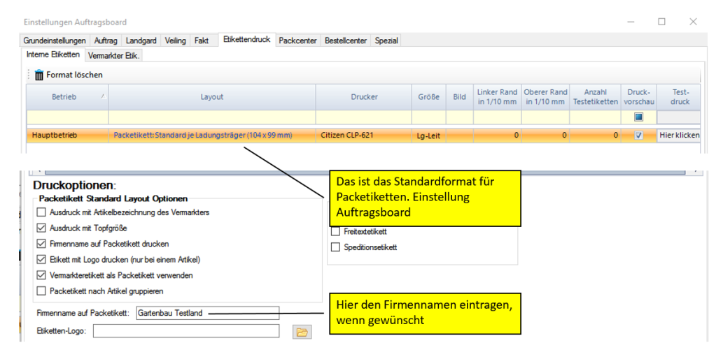Click the Format löschen trash icon

(x=39, y=75)
